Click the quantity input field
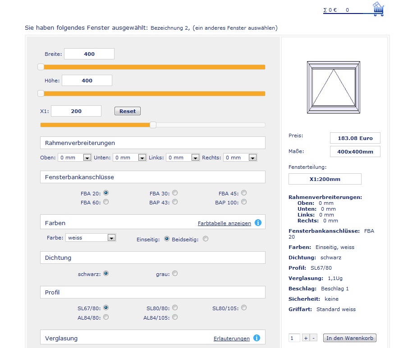 [294, 338]
